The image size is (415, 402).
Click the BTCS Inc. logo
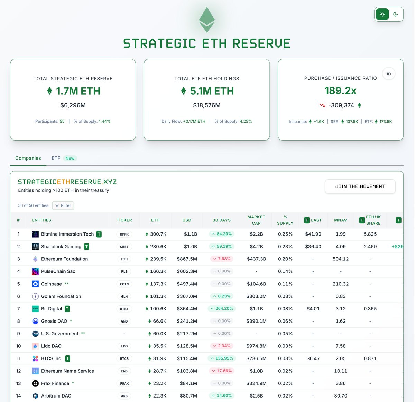[35, 358]
